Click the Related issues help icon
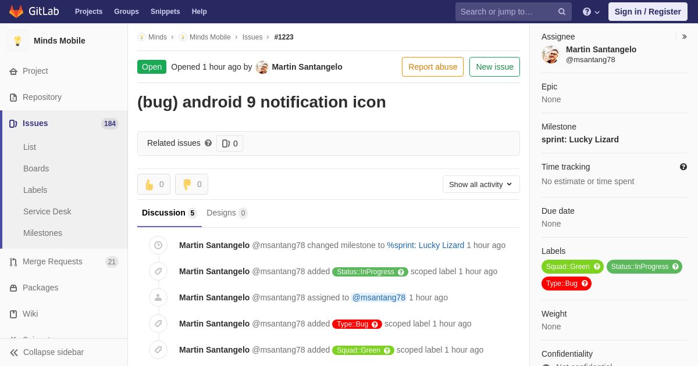The height and width of the screenshot is (366, 698). 208,143
